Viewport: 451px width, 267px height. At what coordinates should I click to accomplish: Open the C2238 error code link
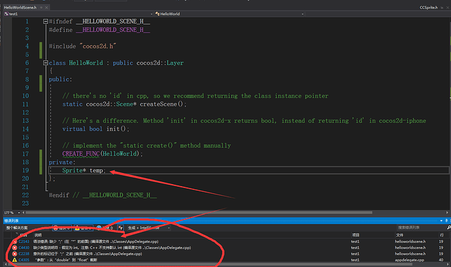pyautogui.click(x=24, y=254)
